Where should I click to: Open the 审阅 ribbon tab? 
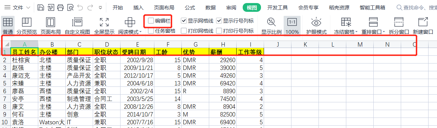tap(231, 7)
